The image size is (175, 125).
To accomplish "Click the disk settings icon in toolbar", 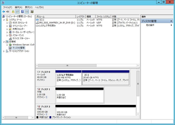I will click(32, 12).
